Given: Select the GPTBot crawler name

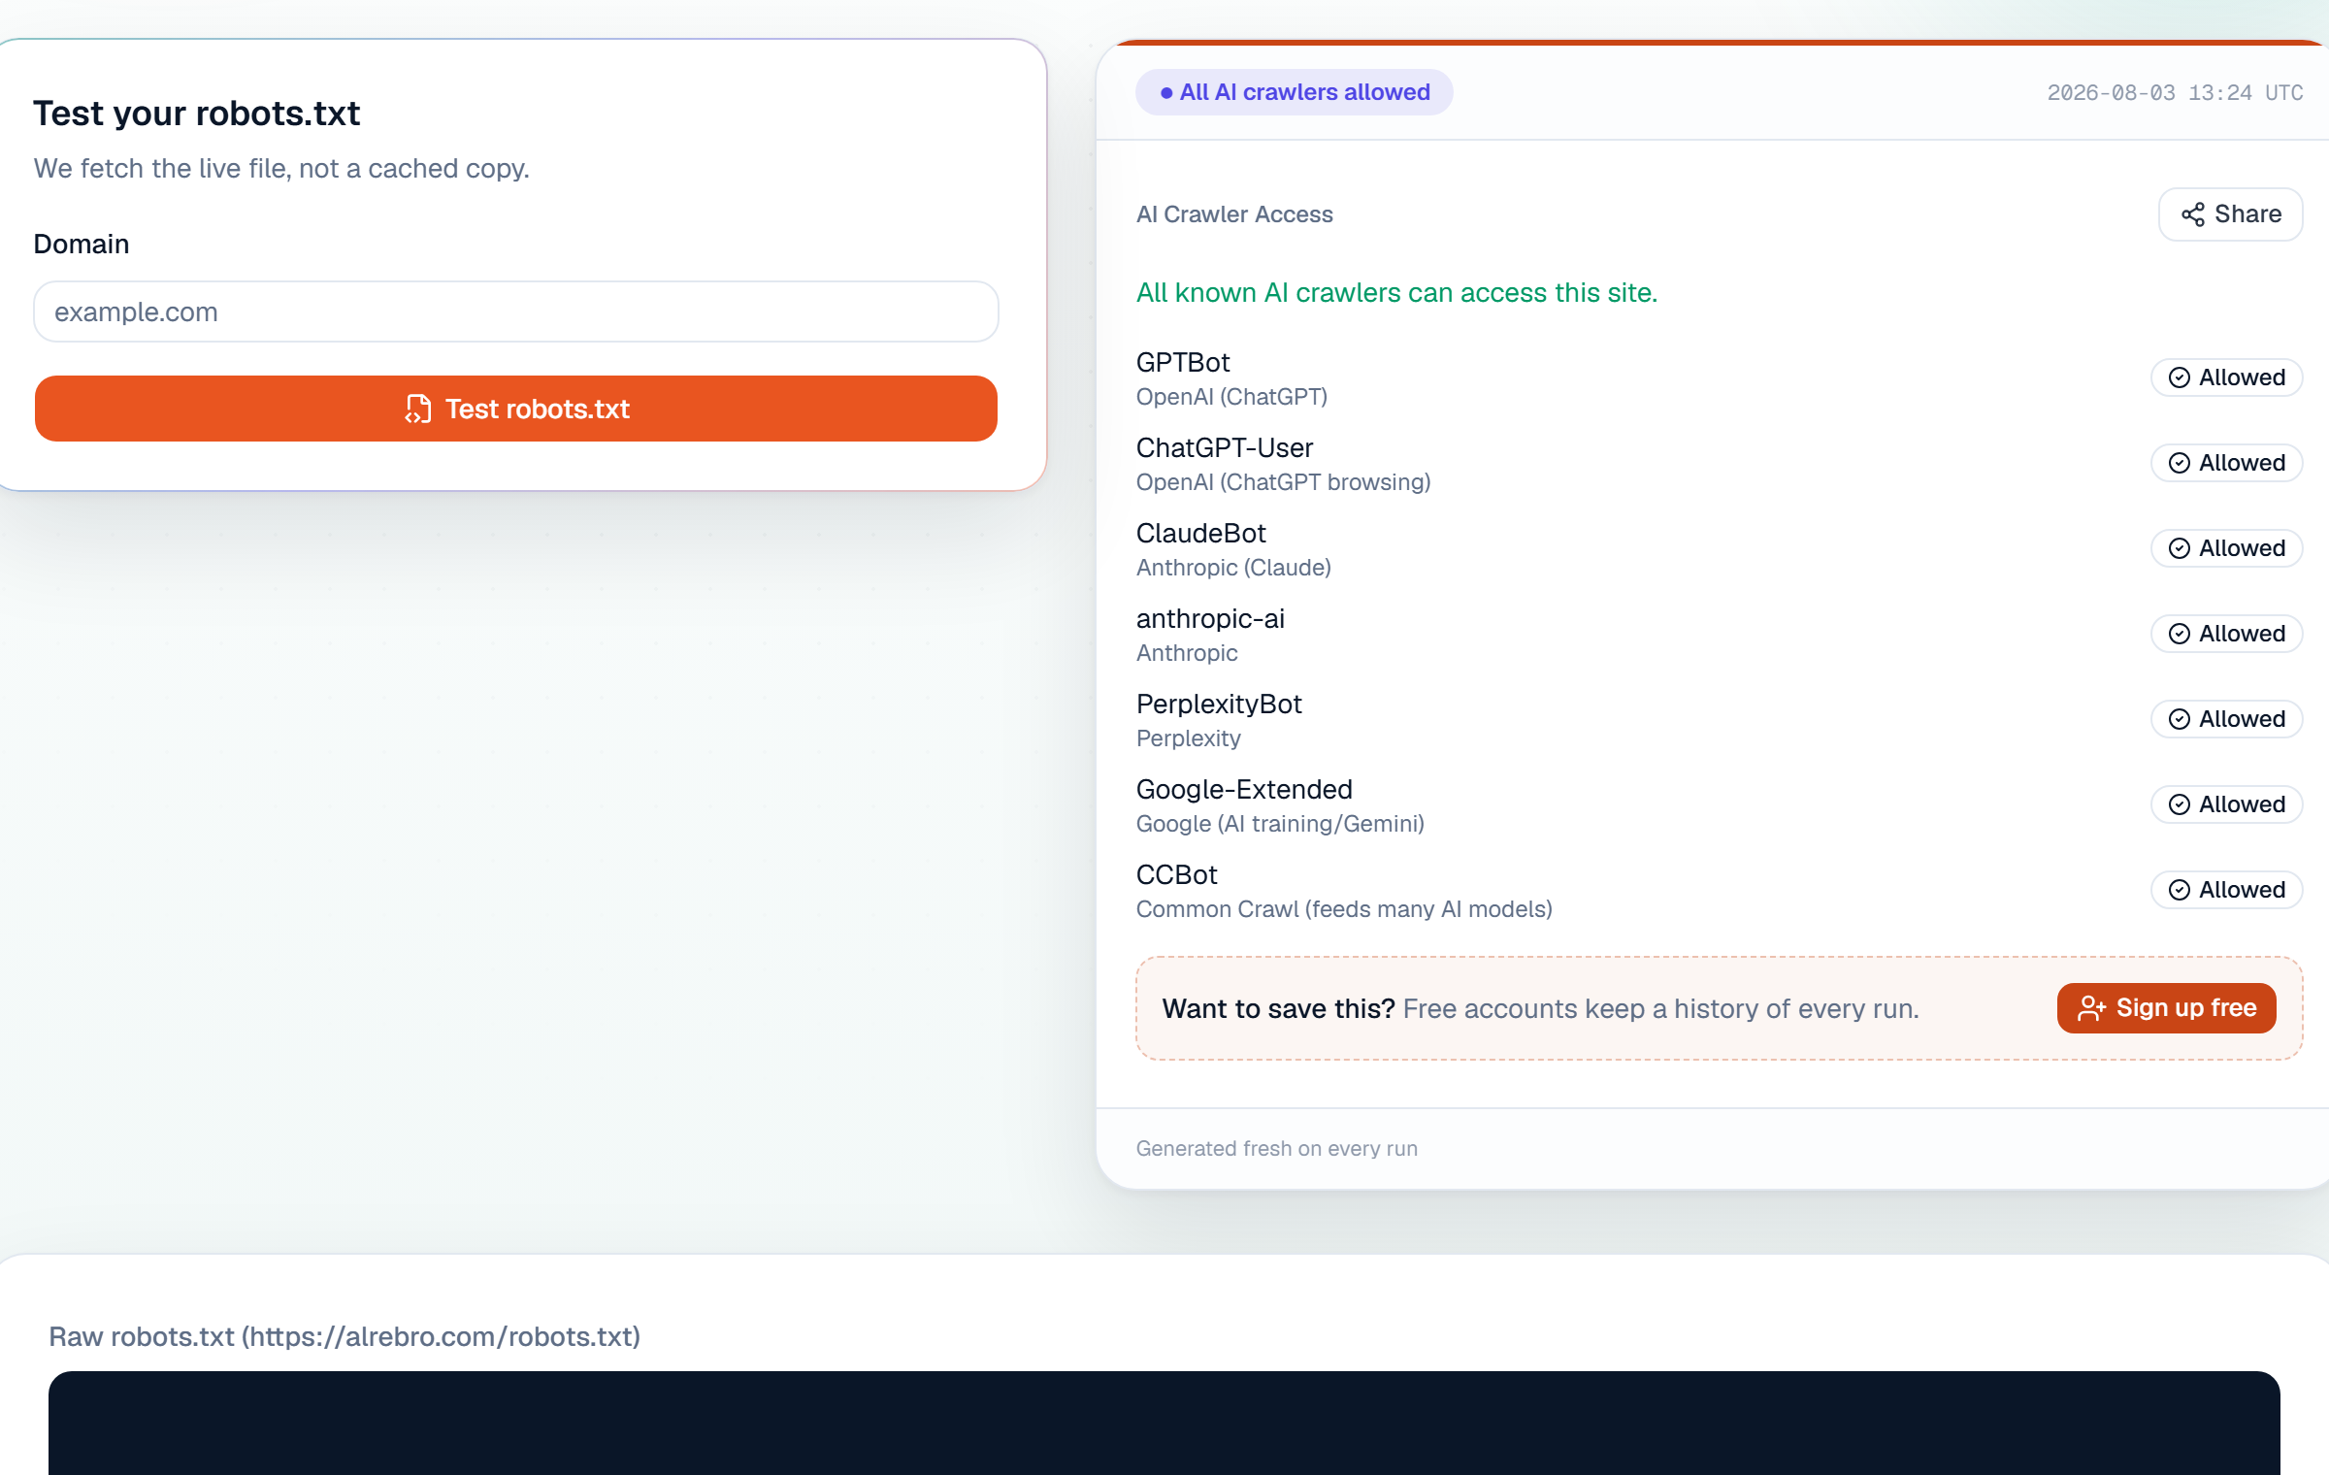Looking at the screenshot, I should click(x=1183, y=362).
